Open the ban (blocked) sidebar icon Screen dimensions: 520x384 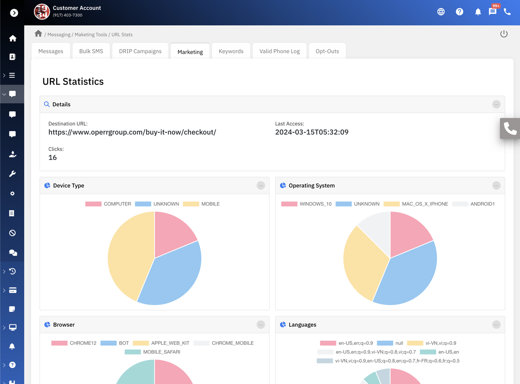pos(12,233)
